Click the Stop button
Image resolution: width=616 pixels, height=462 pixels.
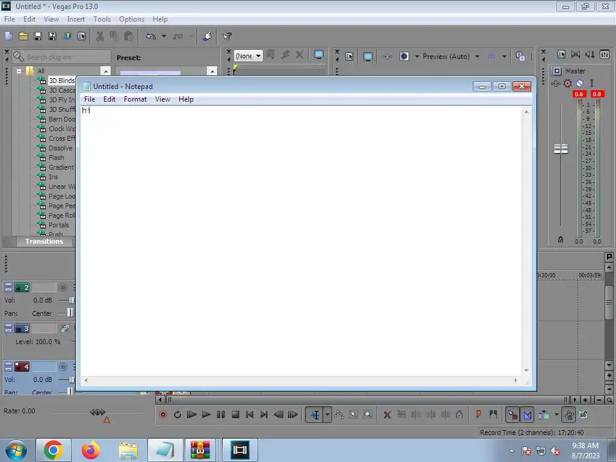tap(235, 414)
